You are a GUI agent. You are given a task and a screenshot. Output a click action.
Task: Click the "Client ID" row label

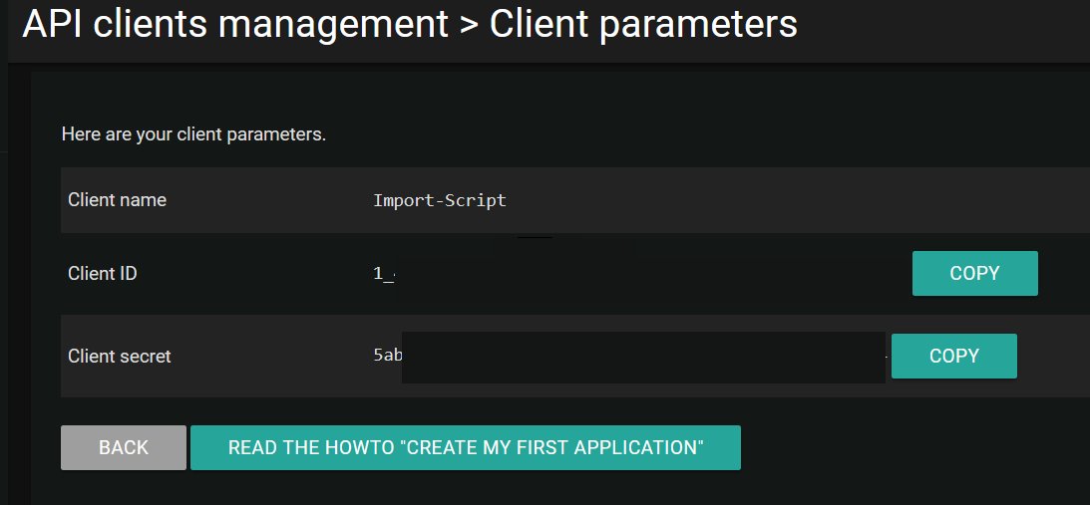click(102, 274)
